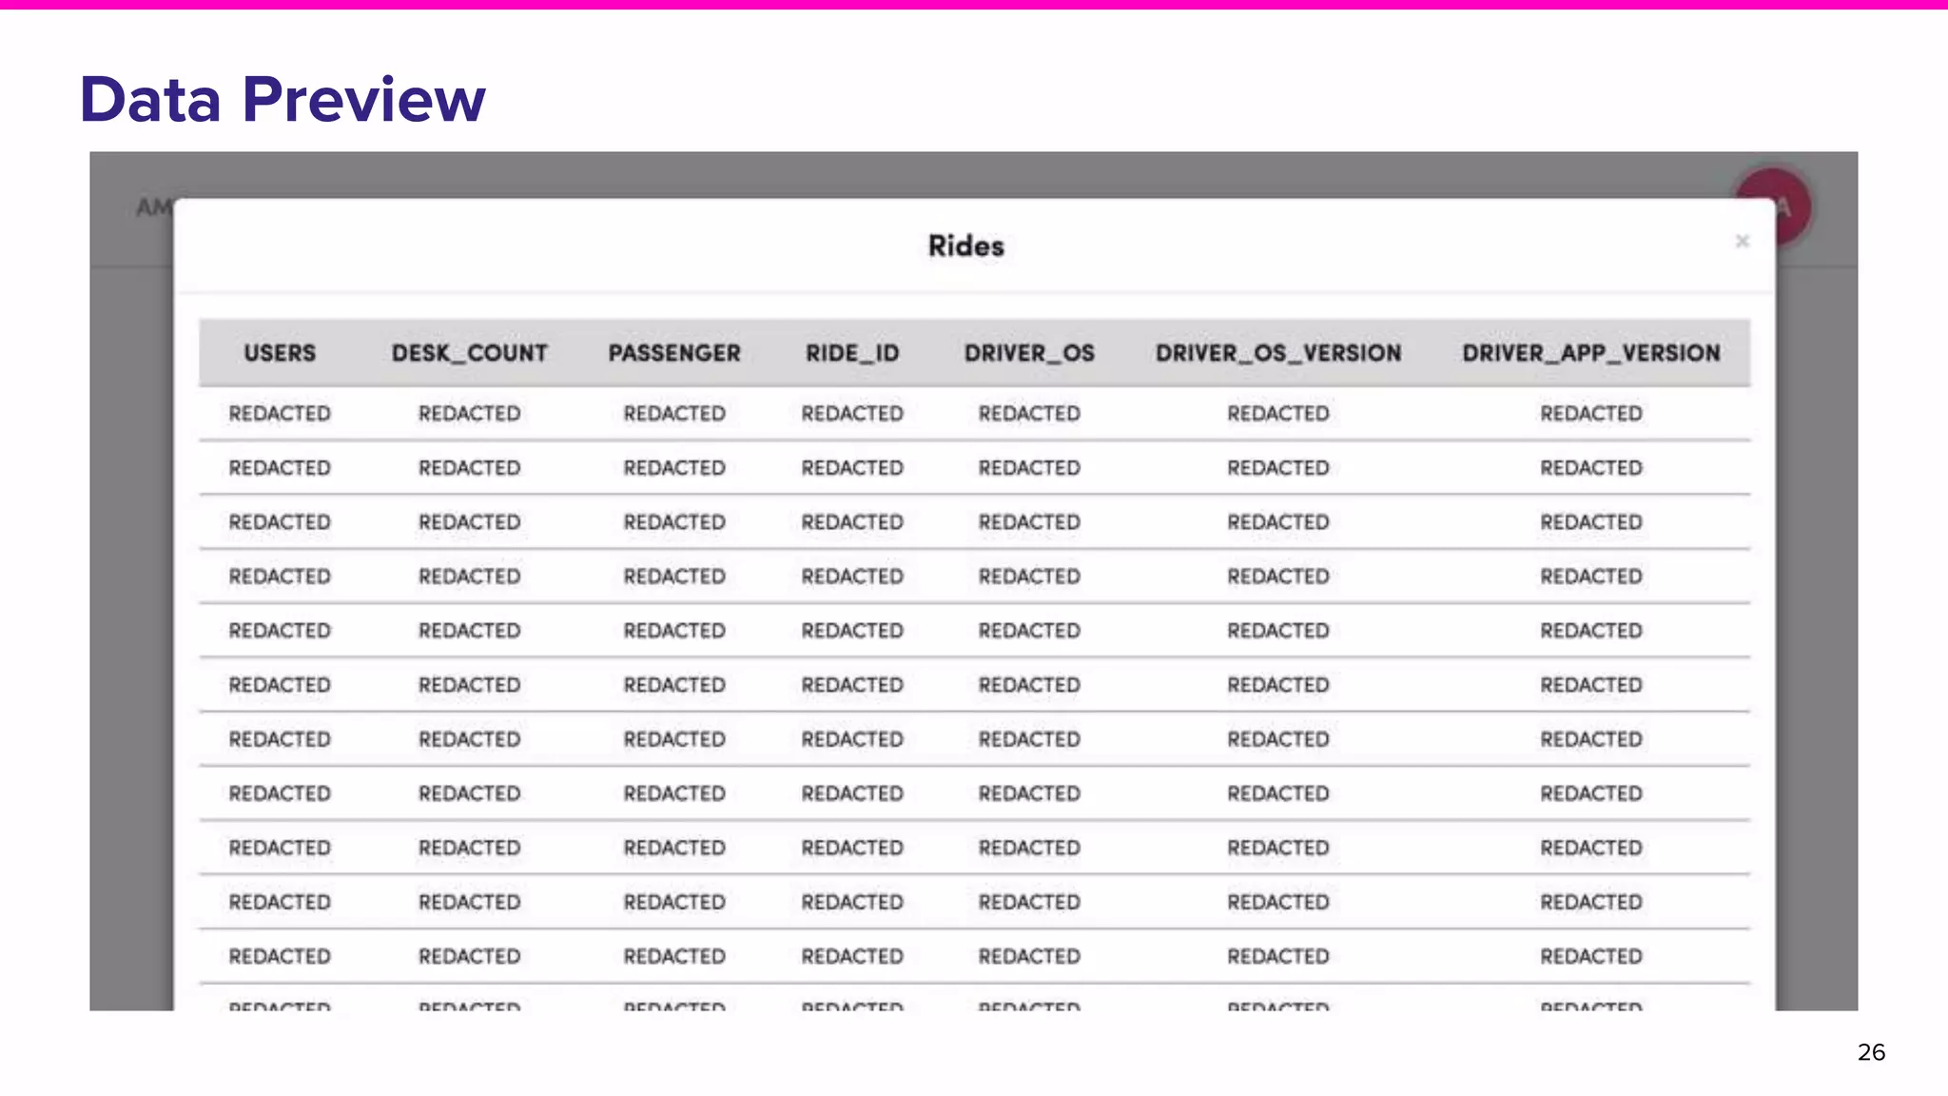Screen dimensions: 1948x1096
Task: Click slide page number 26
Action: [1870, 1052]
